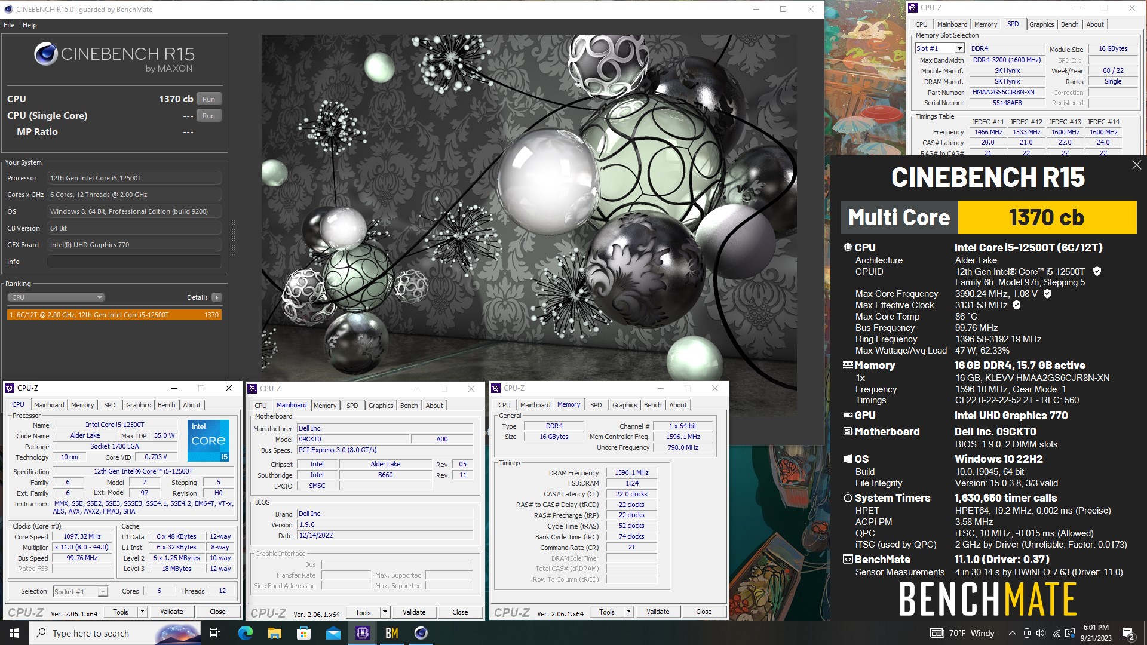Click the System Timers clock icon

click(848, 497)
